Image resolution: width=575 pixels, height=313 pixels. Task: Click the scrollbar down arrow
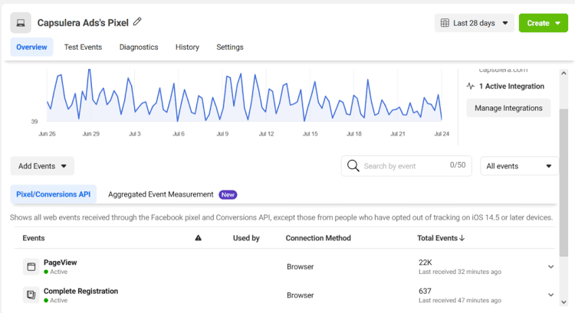pos(563,302)
